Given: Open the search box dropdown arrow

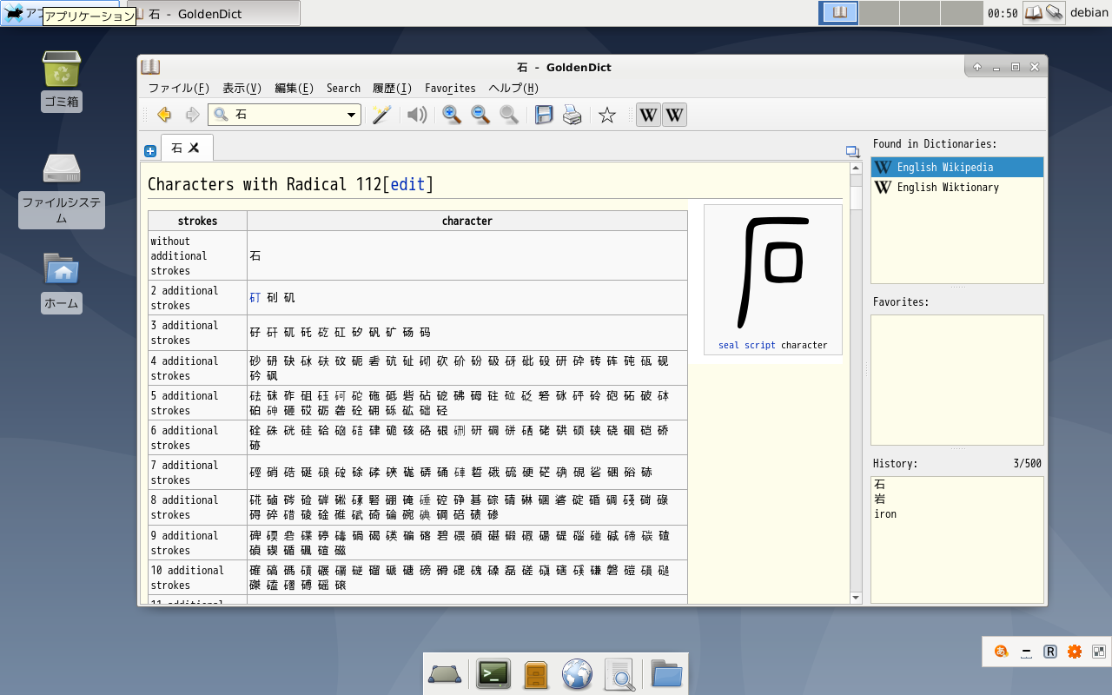Looking at the screenshot, I should point(352,115).
